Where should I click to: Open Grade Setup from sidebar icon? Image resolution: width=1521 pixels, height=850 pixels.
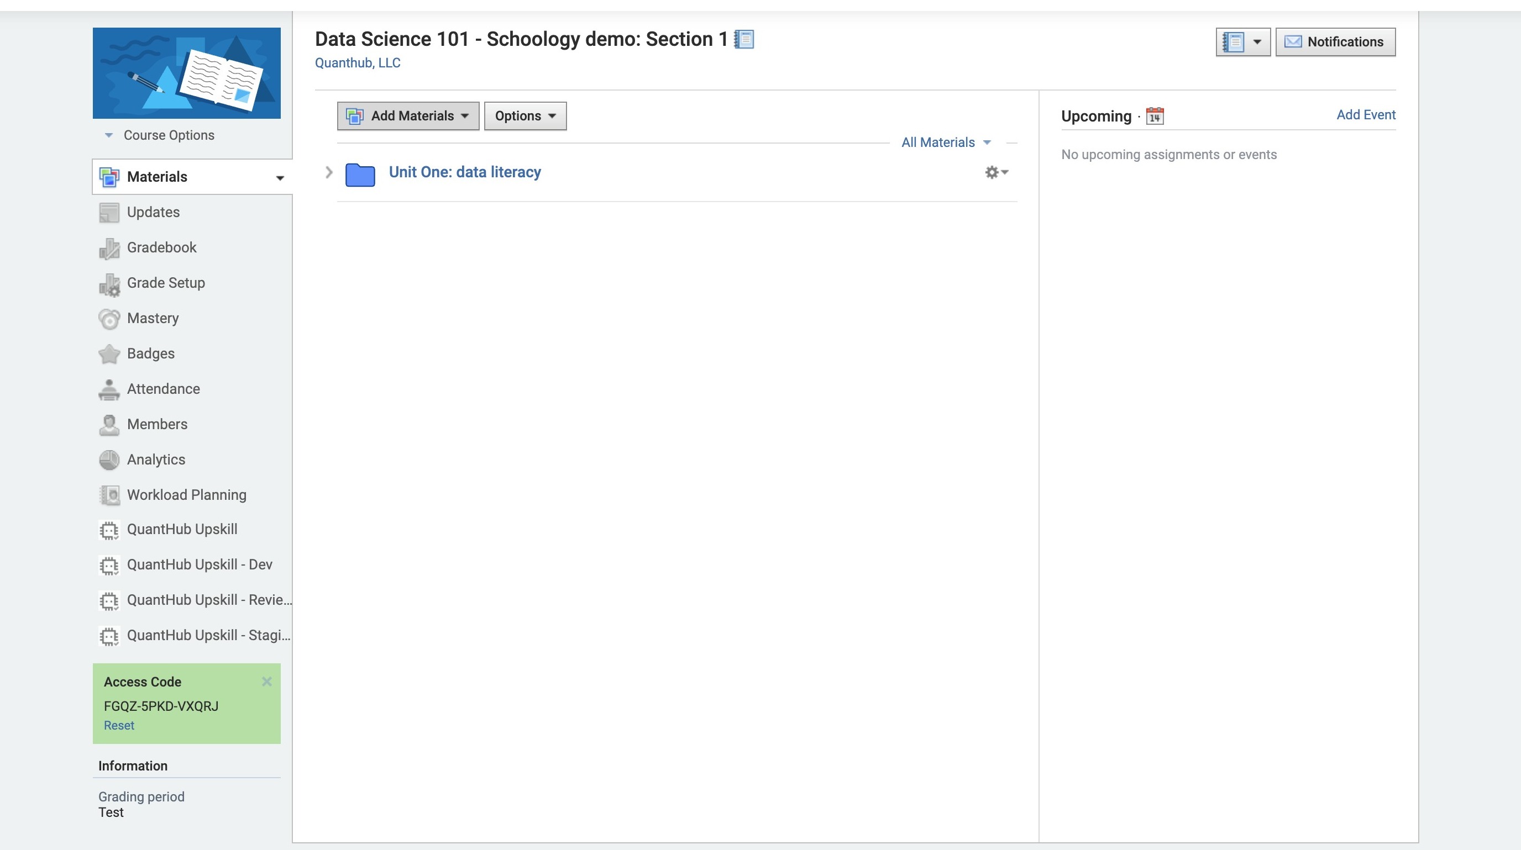point(109,284)
